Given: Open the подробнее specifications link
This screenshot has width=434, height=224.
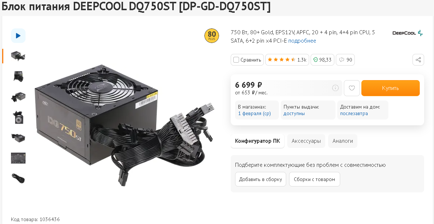Looking at the screenshot, I should [x=302, y=41].
